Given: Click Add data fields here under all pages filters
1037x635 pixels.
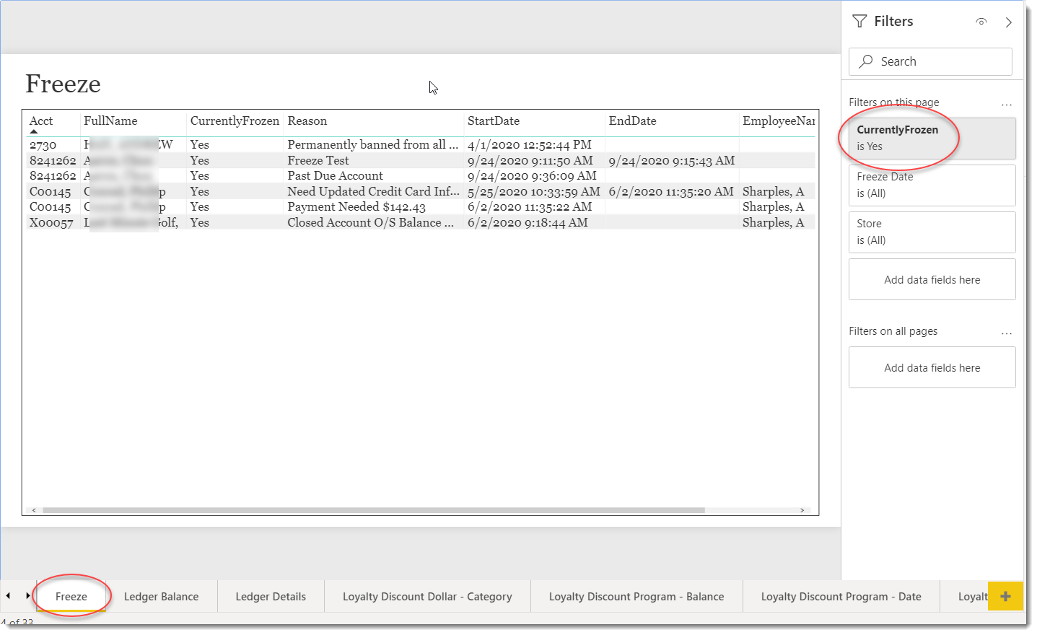Looking at the screenshot, I should pos(932,367).
